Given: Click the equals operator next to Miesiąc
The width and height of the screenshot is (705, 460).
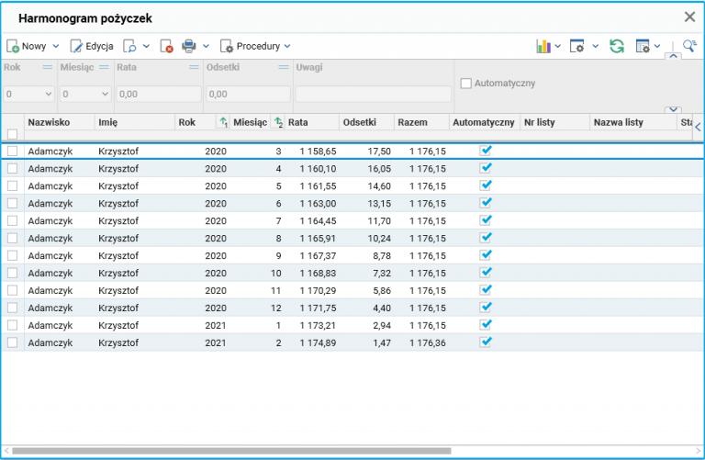Looking at the screenshot, I should click(x=105, y=67).
